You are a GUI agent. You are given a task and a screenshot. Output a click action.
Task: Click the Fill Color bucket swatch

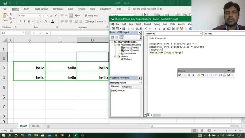46,21
